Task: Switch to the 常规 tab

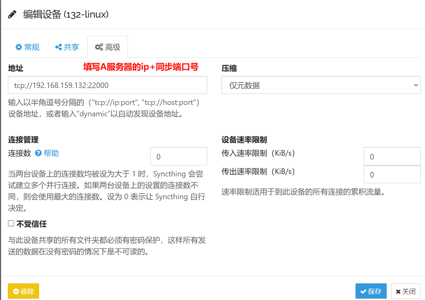Action: pos(32,47)
